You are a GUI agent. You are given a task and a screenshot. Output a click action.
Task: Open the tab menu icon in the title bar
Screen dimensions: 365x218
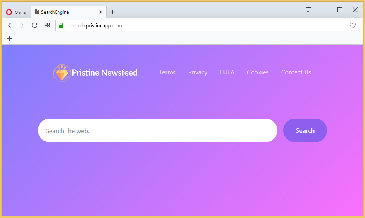click(x=308, y=10)
